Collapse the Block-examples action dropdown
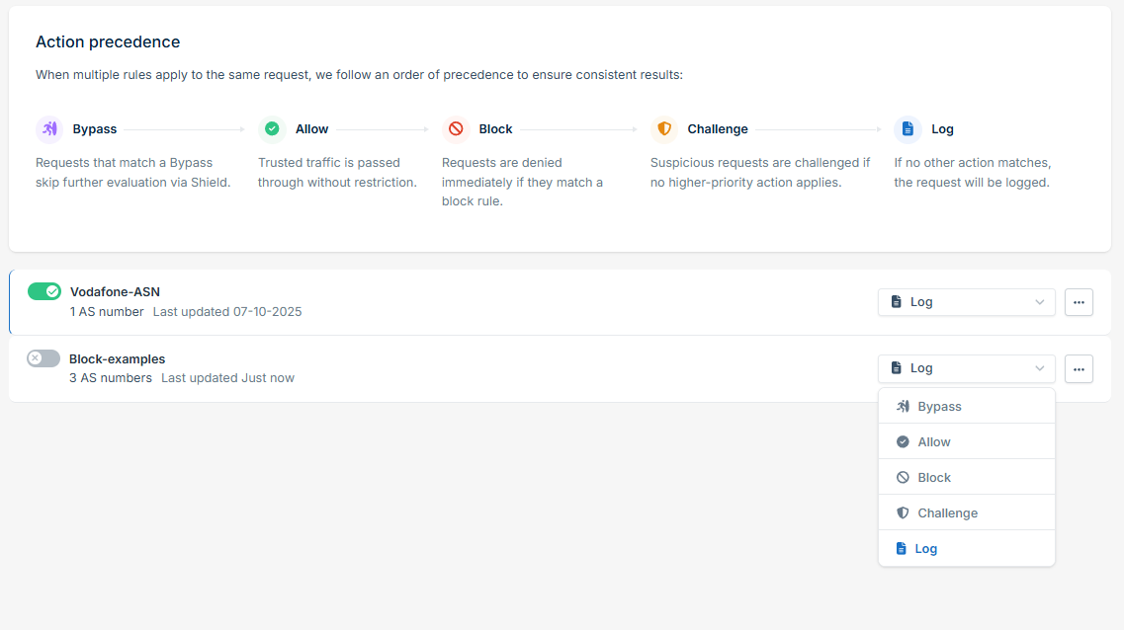The image size is (1124, 630). [966, 368]
